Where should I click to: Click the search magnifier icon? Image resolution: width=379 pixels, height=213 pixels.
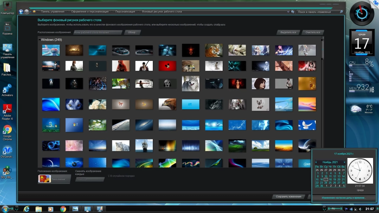tap(341, 12)
